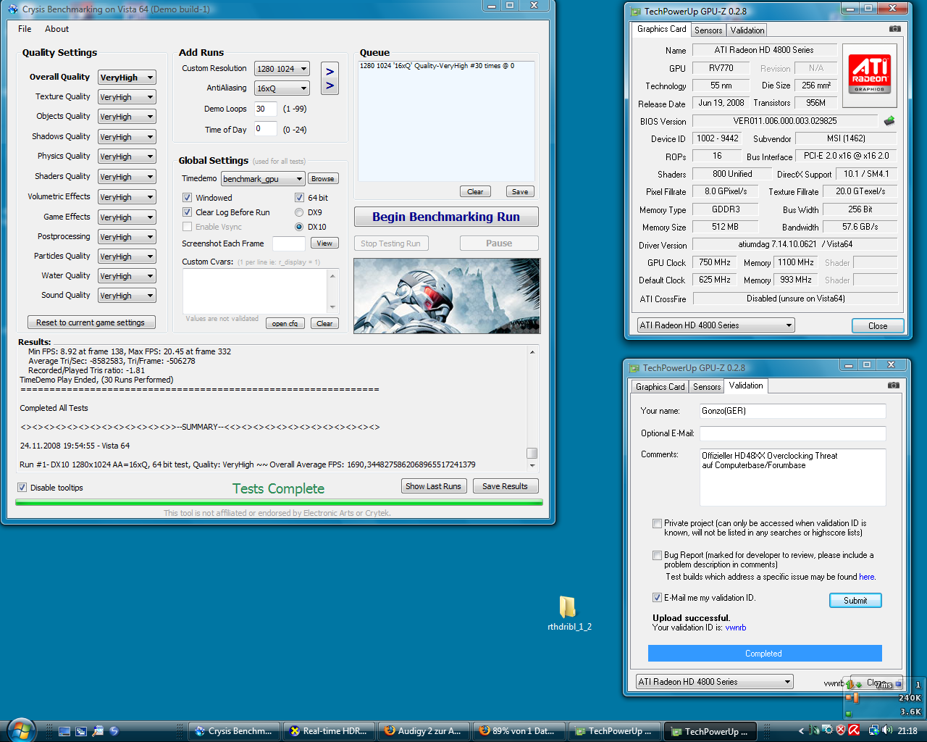Screen dimensions: 927x742
Task: Select the DX9 radio button
Action: [299, 212]
